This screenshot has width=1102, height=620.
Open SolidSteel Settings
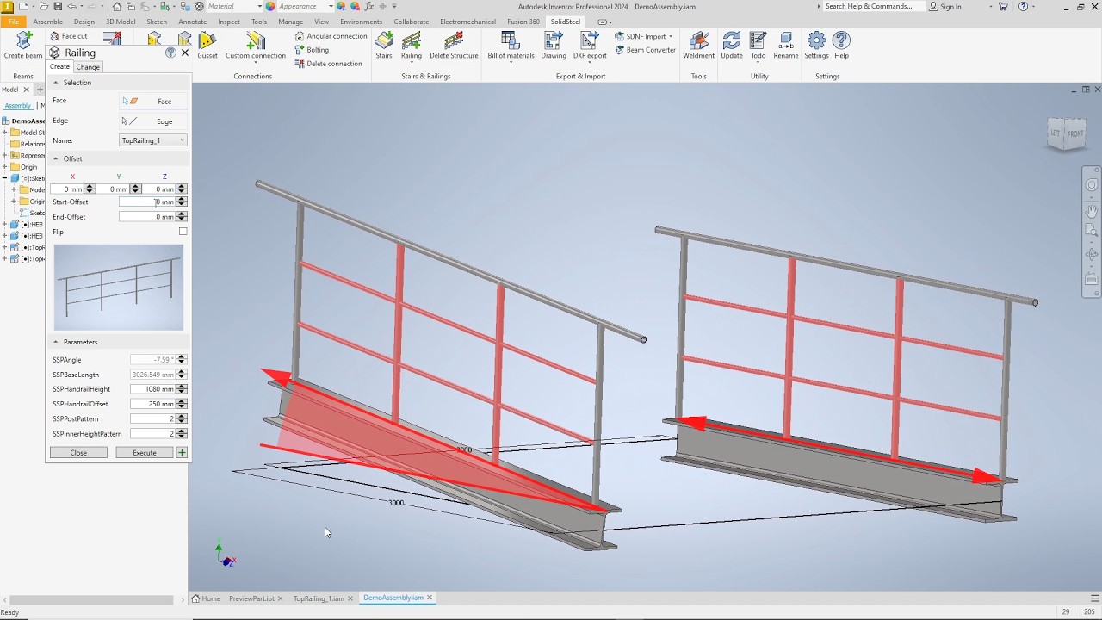pos(816,46)
